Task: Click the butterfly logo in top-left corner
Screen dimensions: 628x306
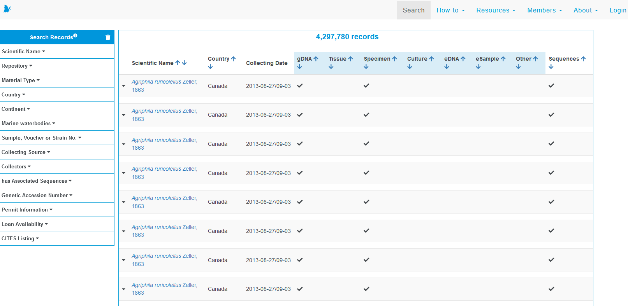Action: coord(7,9)
